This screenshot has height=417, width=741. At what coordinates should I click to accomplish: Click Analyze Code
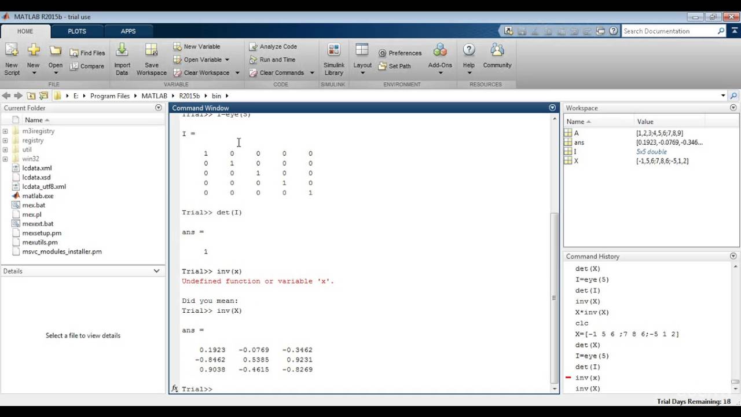(273, 46)
